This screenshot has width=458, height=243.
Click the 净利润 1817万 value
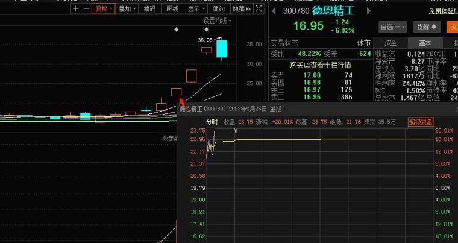tap(415, 76)
